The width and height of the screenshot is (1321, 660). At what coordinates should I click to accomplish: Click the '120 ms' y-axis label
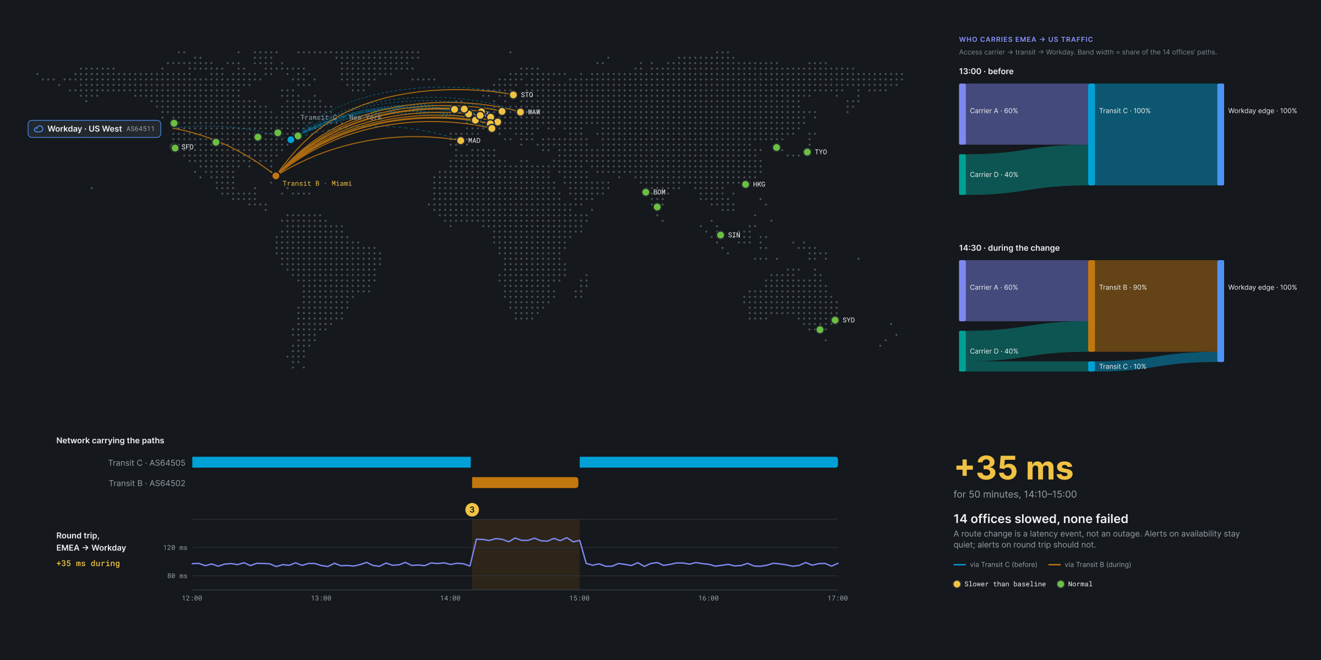(x=175, y=548)
